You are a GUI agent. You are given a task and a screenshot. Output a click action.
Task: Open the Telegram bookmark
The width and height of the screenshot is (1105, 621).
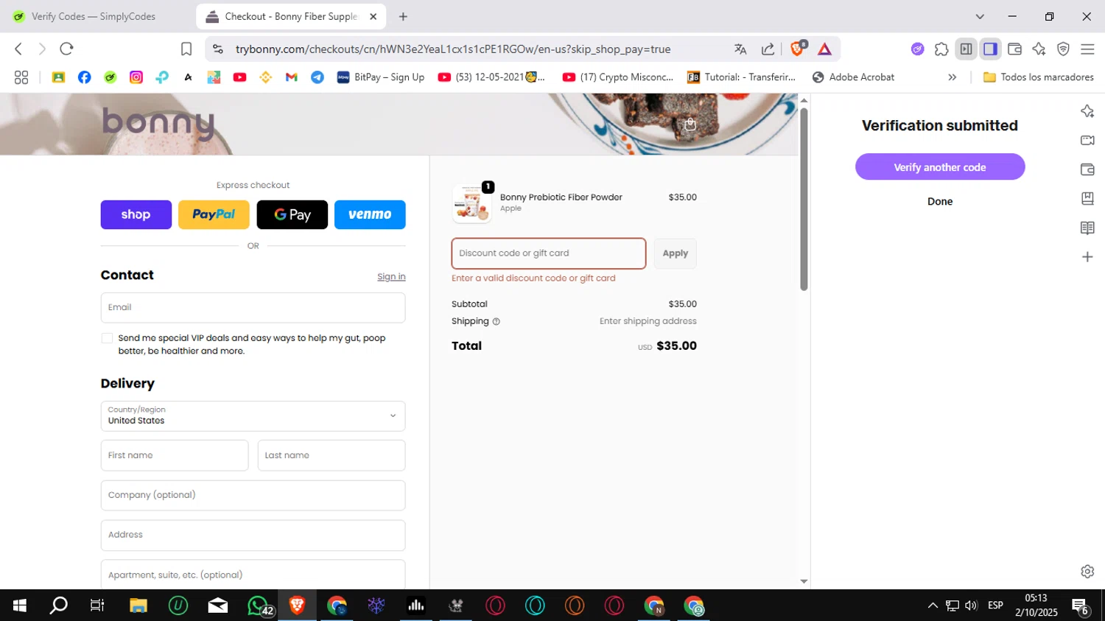click(318, 77)
